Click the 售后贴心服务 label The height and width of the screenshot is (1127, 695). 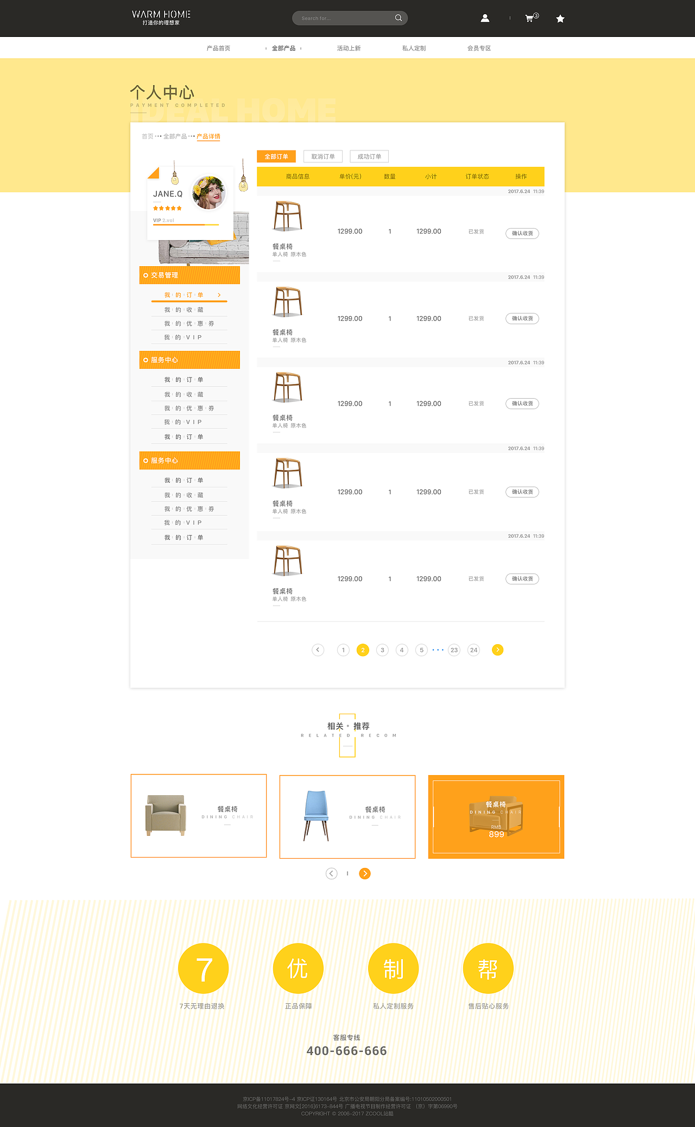point(489,1006)
